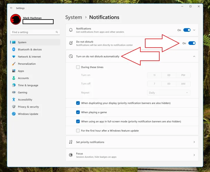Open the Apps settings category

coord(21,71)
